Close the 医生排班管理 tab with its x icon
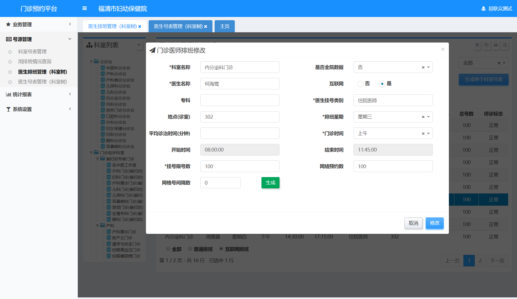 [x=140, y=26]
